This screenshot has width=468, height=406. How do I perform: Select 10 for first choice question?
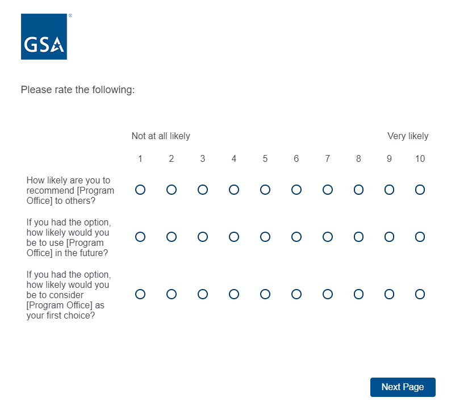coord(420,294)
